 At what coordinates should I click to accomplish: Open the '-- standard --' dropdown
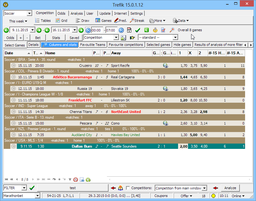(x=175, y=37)
